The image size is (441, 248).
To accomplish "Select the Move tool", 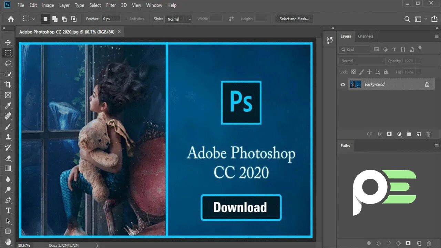I will click(8, 43).
